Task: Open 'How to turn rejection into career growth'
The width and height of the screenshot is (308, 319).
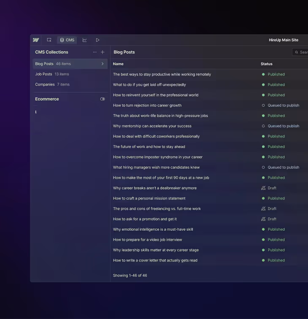Action: coord(147,105)
